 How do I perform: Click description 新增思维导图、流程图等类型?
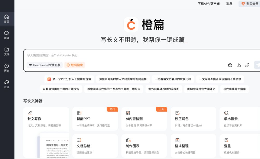point(142,152)
